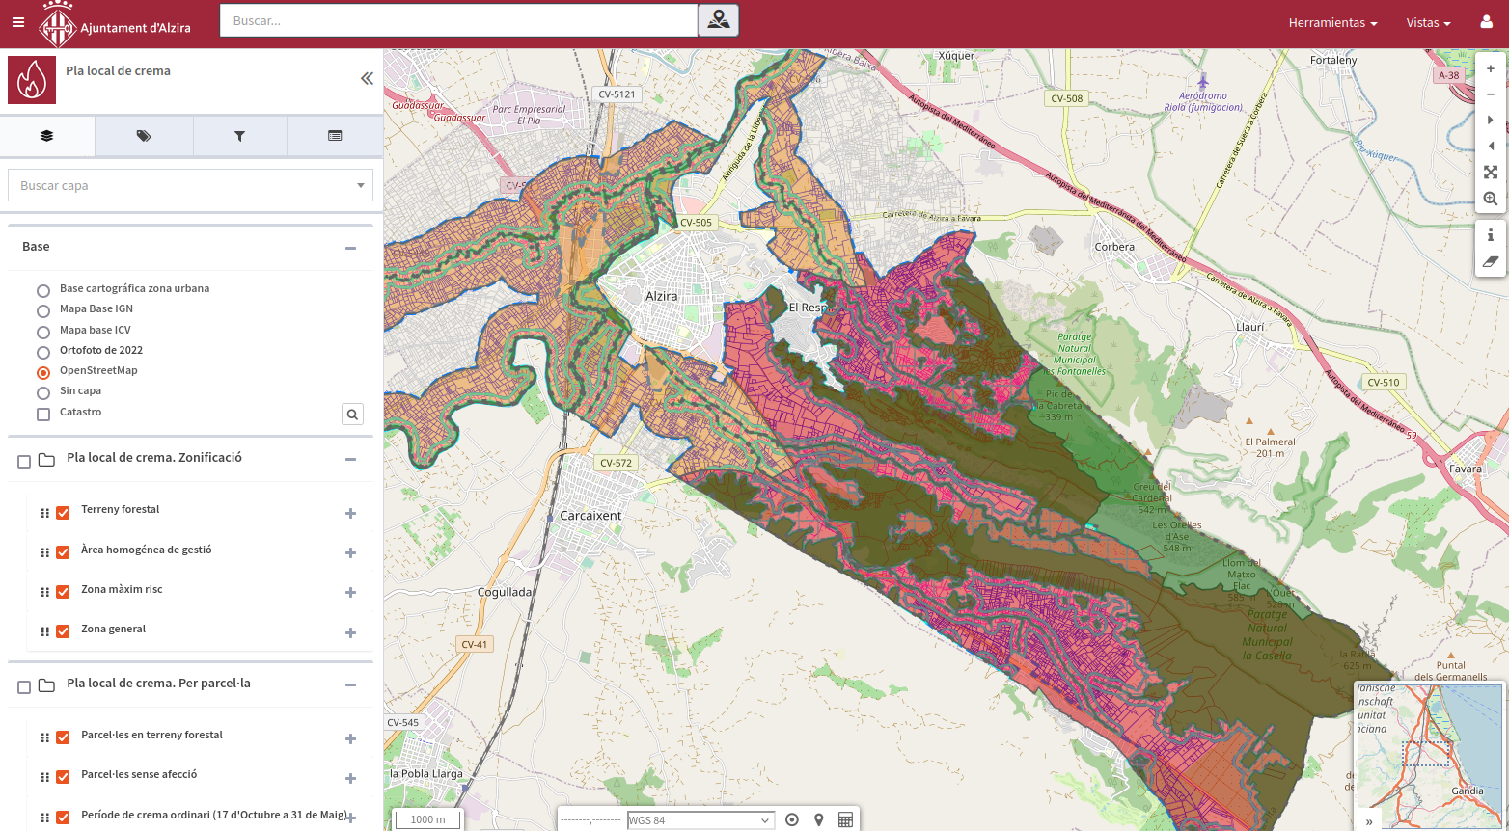
Task: Select the eraser clear tool
Action: point(1491,261)
